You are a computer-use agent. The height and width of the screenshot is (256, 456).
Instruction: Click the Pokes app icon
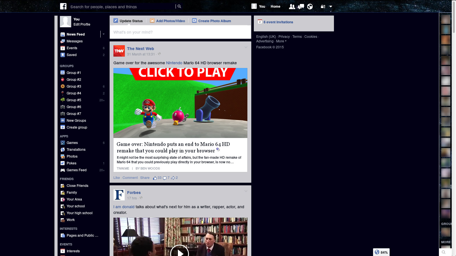[x=63, y=163]
